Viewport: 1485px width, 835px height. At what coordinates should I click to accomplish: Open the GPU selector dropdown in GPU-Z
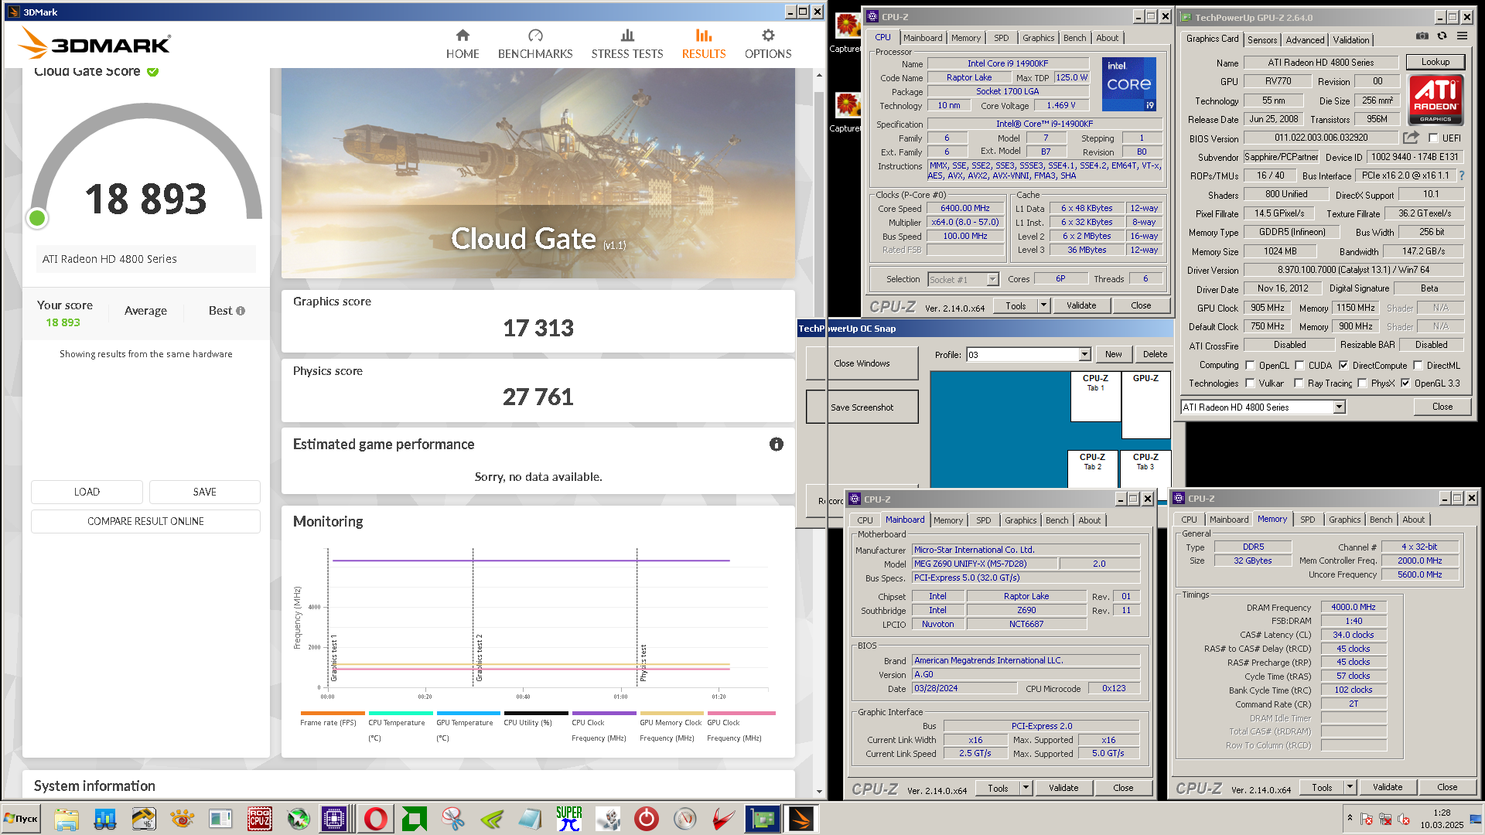(1339, 407)
